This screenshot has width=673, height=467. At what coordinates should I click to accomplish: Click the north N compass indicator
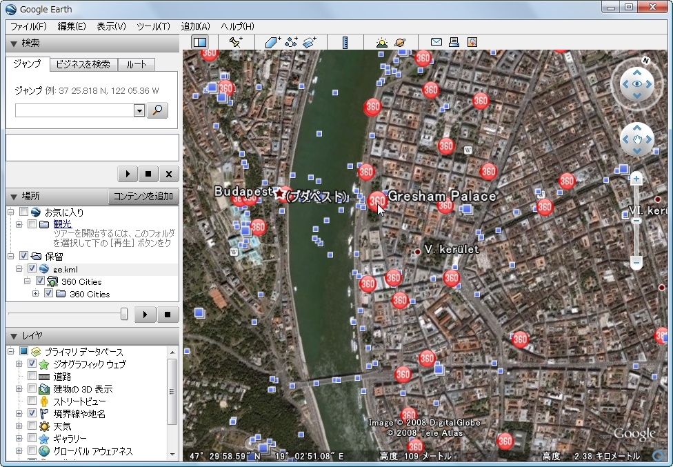[x=645, y=61]
